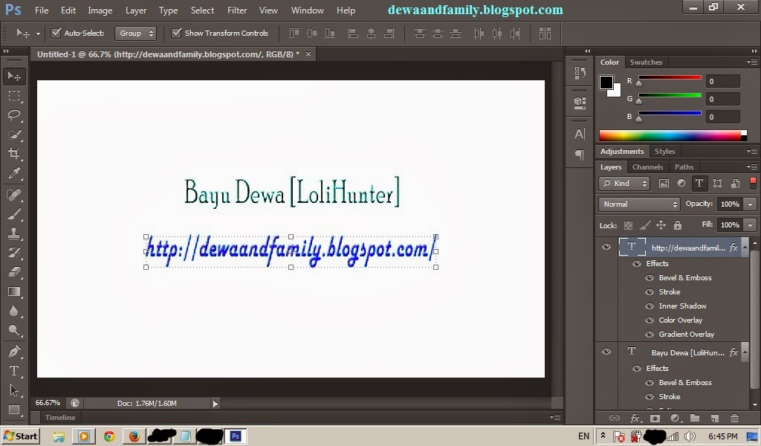The image size is (761, 446).
Task: Open the 3D panel icon
Action: (x=580, y=103)
